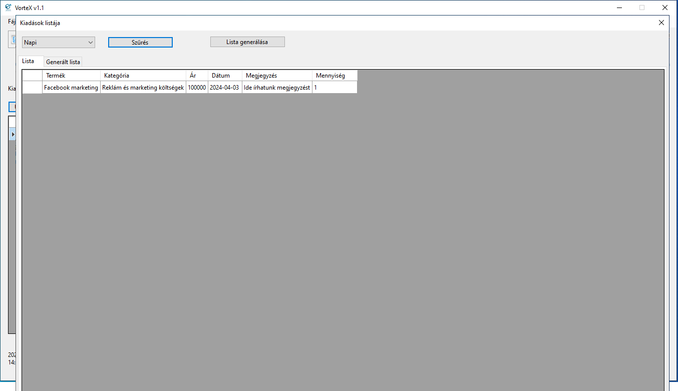The height and width of the screenshot is (391, 678).
Task: Sort by the Termék column header
Action: (71, 76)
